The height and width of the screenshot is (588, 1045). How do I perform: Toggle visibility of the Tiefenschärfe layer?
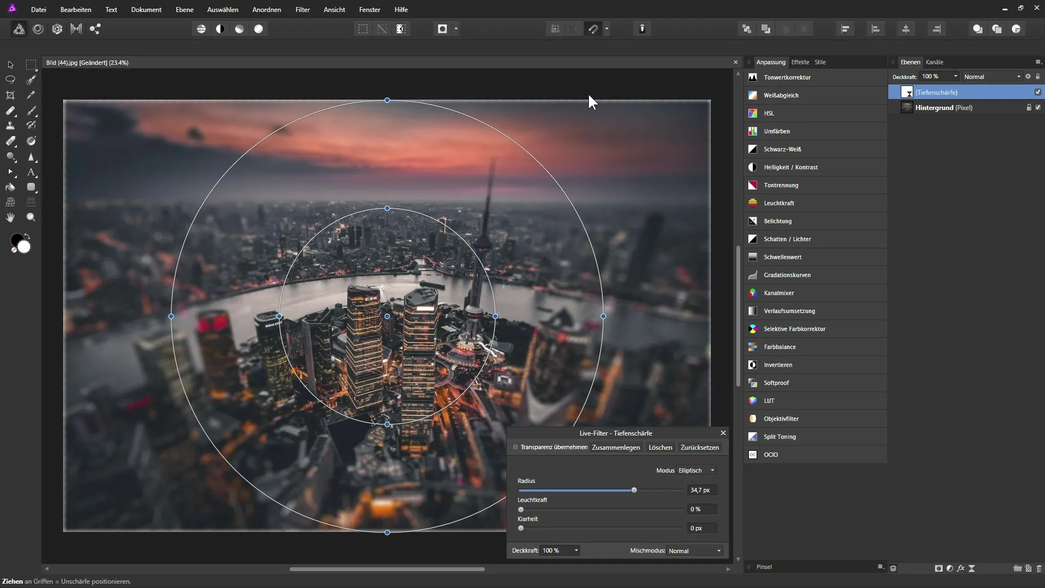[1038, 92]
